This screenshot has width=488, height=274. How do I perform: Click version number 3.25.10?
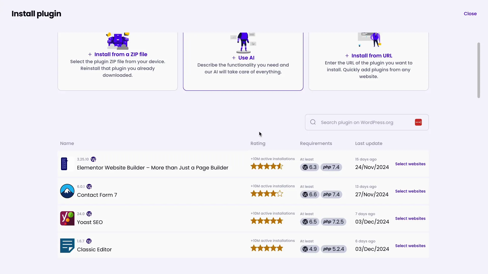click(83, 159)
